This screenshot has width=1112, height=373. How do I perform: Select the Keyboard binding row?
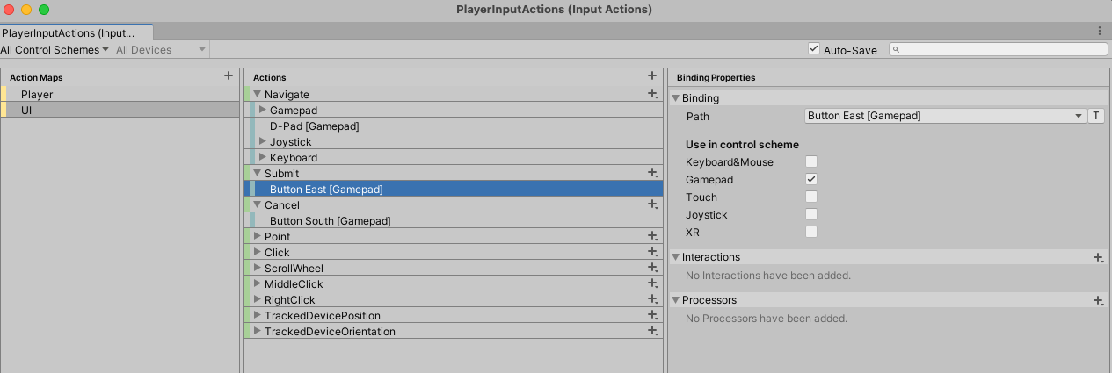point(454,157)
